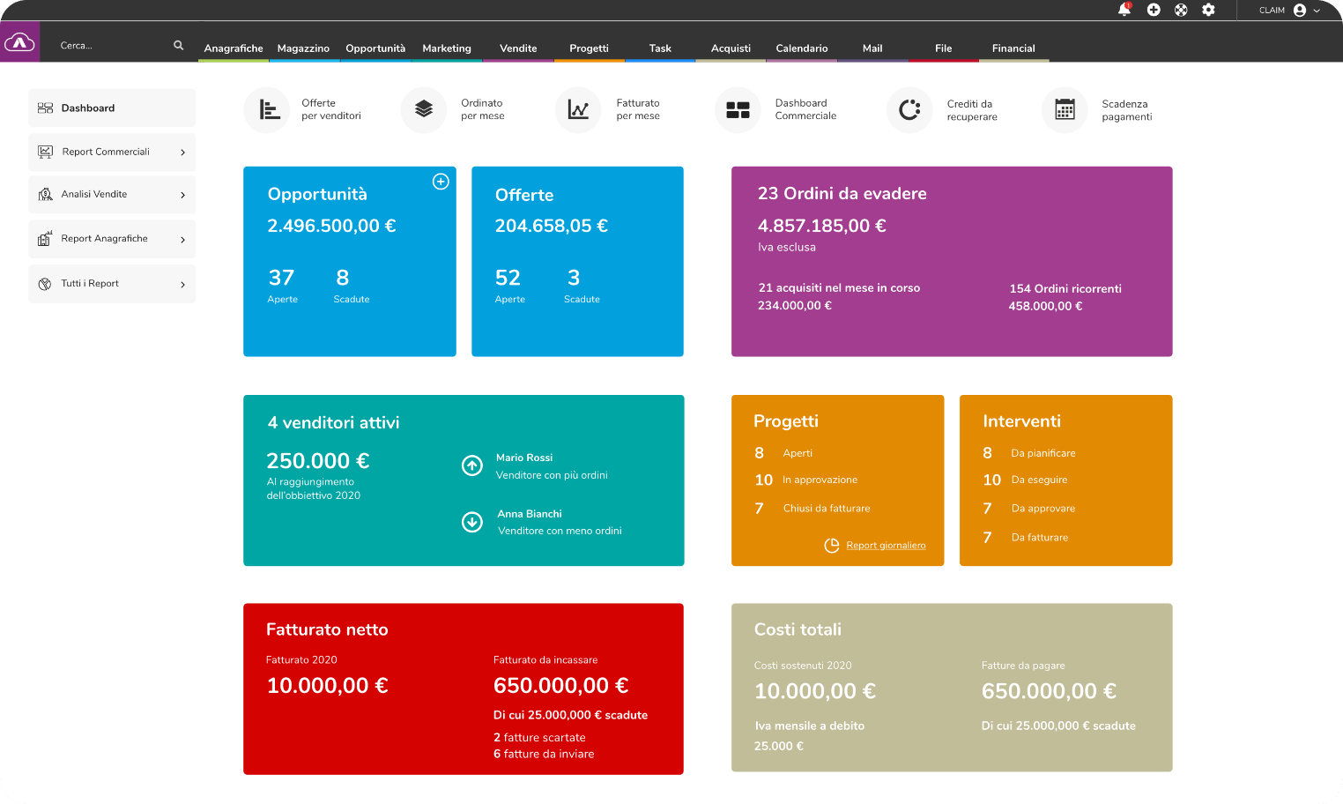Click the help lifebuoy icon in top bar
1343x804 pixels.
click(1181, 10)
